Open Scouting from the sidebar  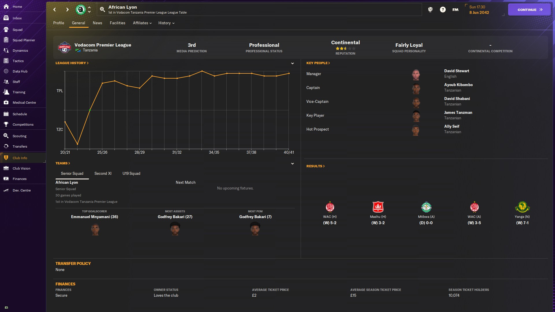19,136
